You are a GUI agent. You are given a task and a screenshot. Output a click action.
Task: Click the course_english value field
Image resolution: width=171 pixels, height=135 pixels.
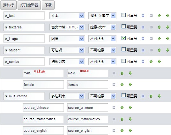43,131
